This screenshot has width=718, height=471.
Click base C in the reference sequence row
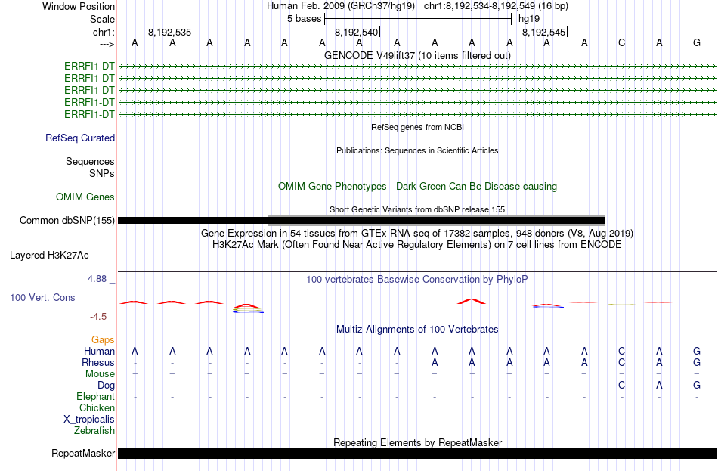[621, 42]
